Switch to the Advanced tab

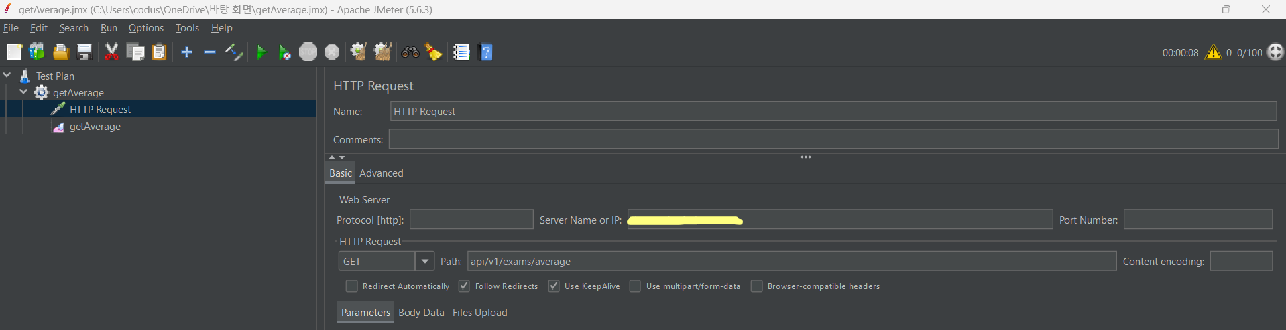point(382,173)
